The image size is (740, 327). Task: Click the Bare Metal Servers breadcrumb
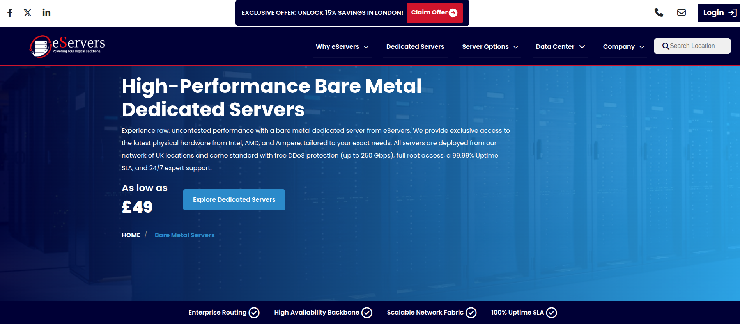[x=185, y=235]
